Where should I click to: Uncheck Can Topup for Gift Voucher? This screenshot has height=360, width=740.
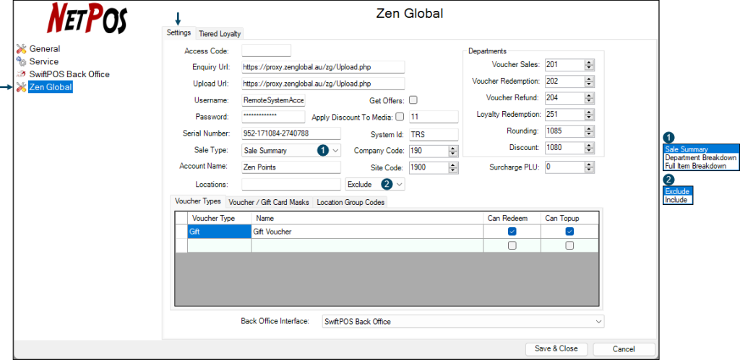(569, 232)
